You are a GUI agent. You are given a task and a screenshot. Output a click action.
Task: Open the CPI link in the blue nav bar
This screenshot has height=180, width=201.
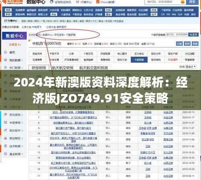pos(163,14)
